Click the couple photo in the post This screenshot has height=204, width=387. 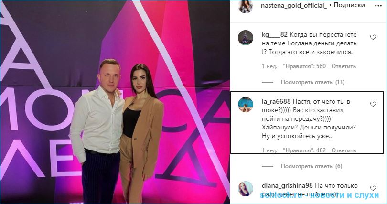click(115, 102)
